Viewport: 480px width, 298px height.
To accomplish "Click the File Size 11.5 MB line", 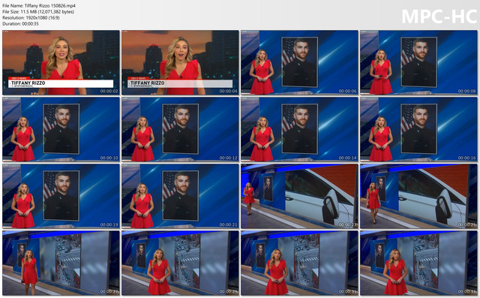I will 38,12.
